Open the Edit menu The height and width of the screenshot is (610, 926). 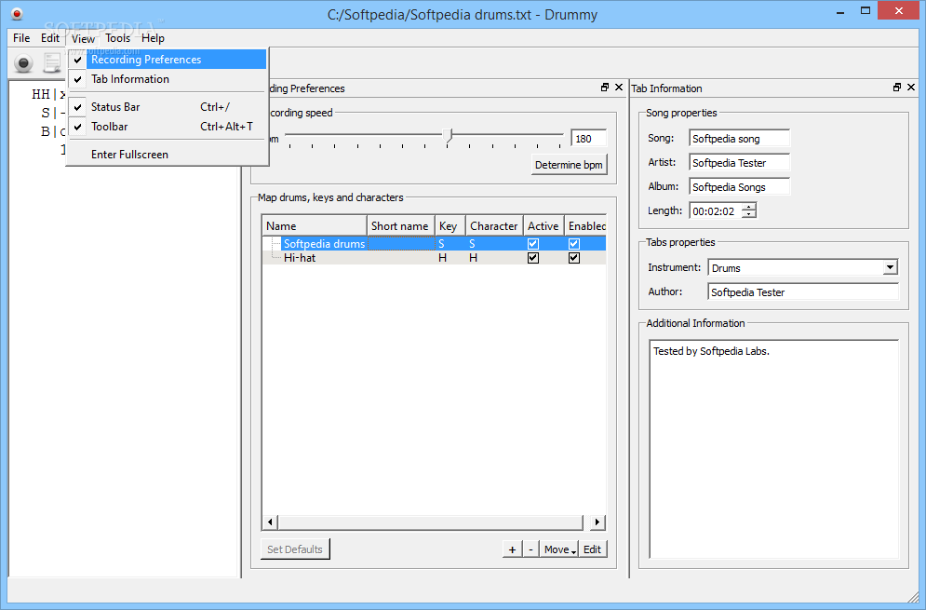pos(50,38)
